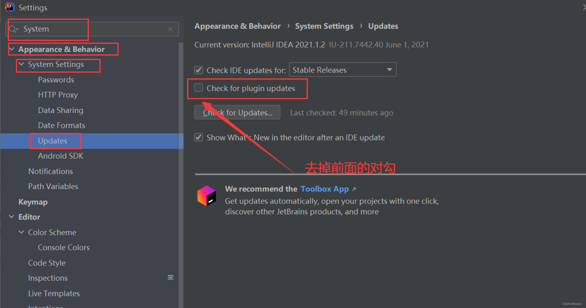The height and width of the screenshot is (308, 586).
Task: Open Notifications settings
Action: (x=51, y=171)
